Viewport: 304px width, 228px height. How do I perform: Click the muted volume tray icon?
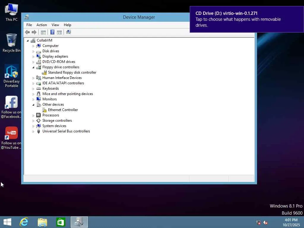click(x=265, y=222)
